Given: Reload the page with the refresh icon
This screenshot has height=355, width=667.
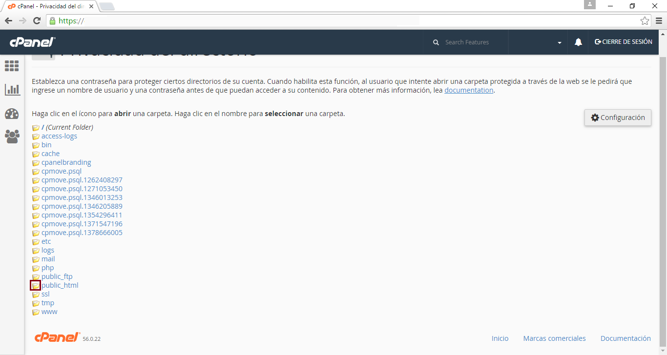Looking at the screenshot, I should click(x=37, y=21).
